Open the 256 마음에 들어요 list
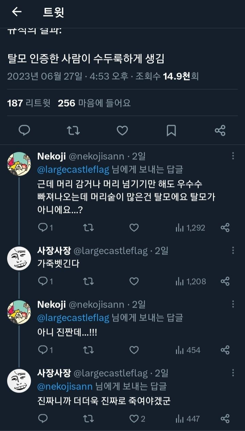The image size is (245, 431). [x=94, y=103]
